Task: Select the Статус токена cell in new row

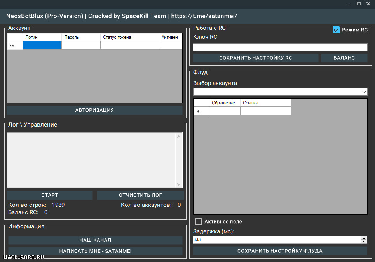Action: pyautogui.click(x=129, y=45)
